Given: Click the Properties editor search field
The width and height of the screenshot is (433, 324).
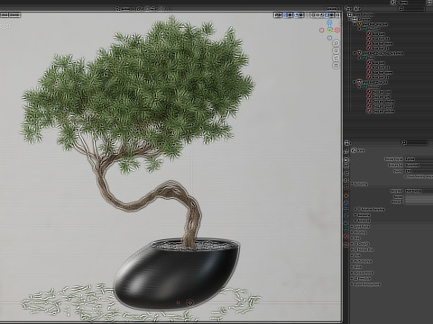Looking at the screenshot, I should pos(415,143).
